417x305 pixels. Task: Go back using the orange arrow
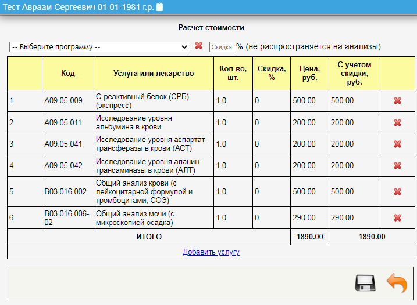(397, 283)
